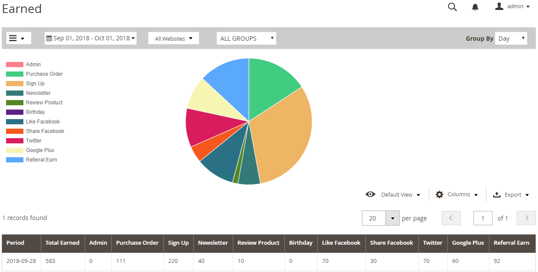Click the Twitter color swatch in legend
This screenshot has width=538, height=272.
tap(15, 141)
